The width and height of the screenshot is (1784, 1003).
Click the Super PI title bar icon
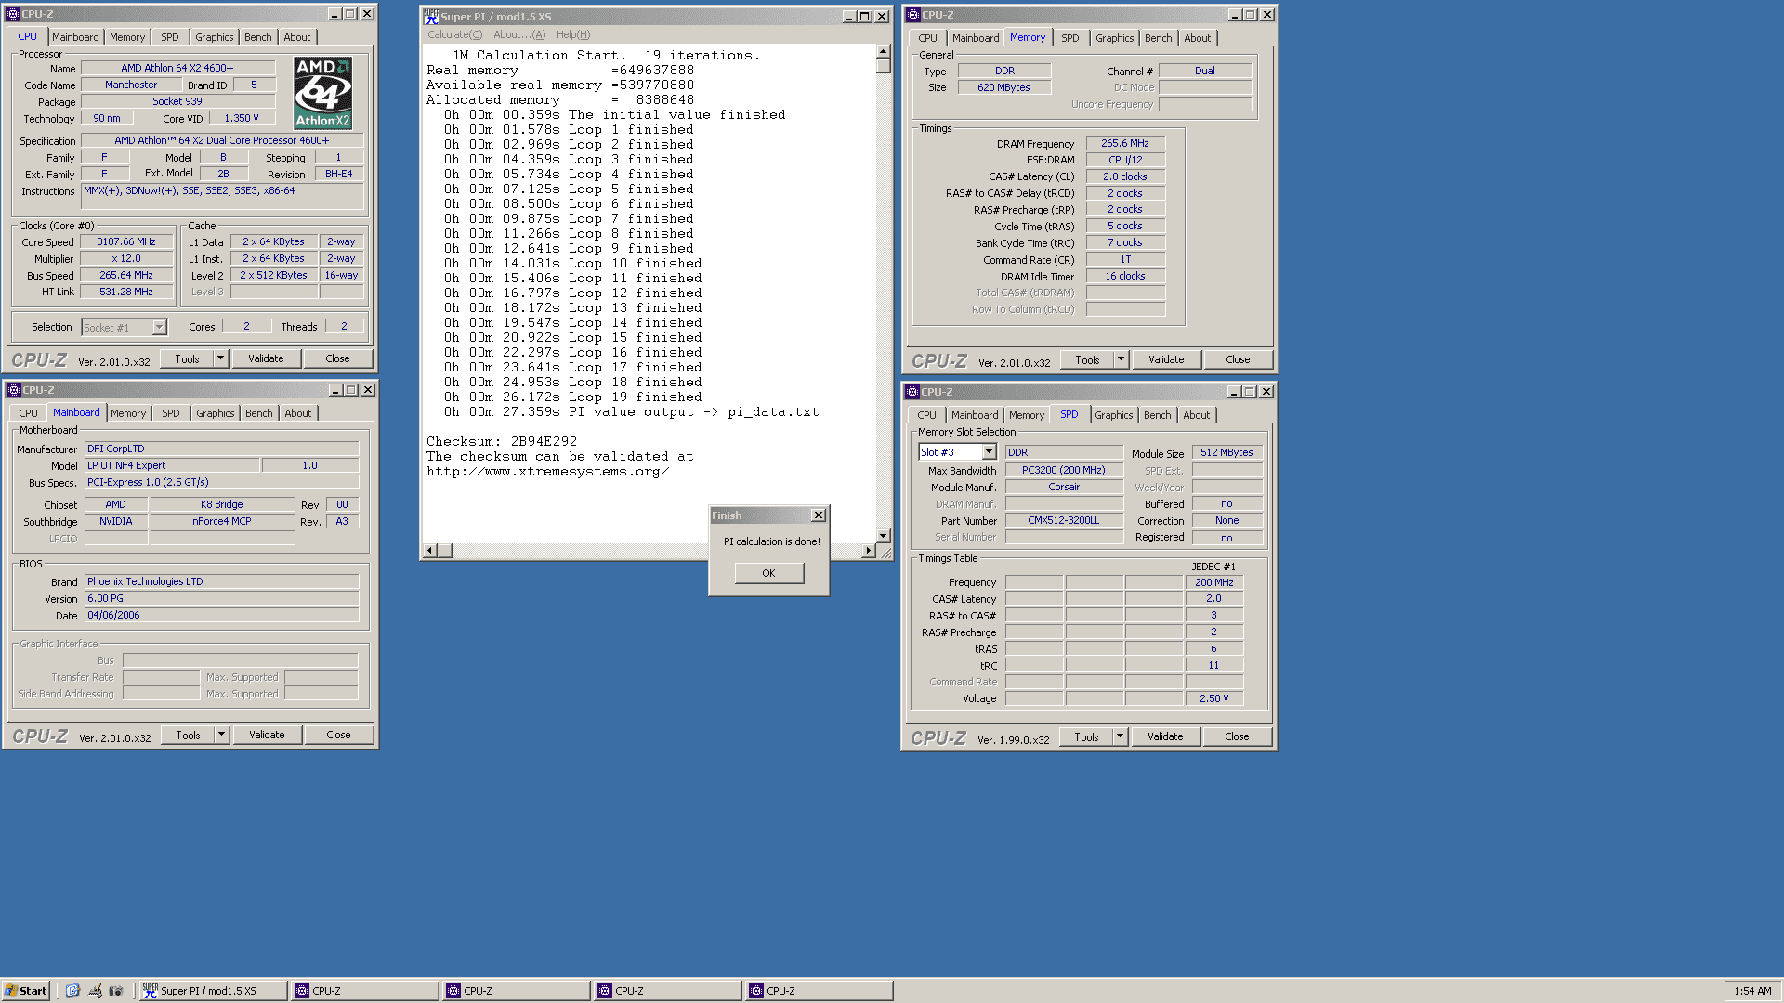[x=431, y=16]
